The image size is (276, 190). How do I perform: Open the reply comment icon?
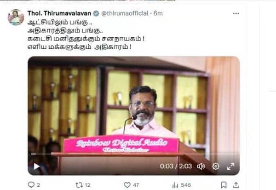31,185
